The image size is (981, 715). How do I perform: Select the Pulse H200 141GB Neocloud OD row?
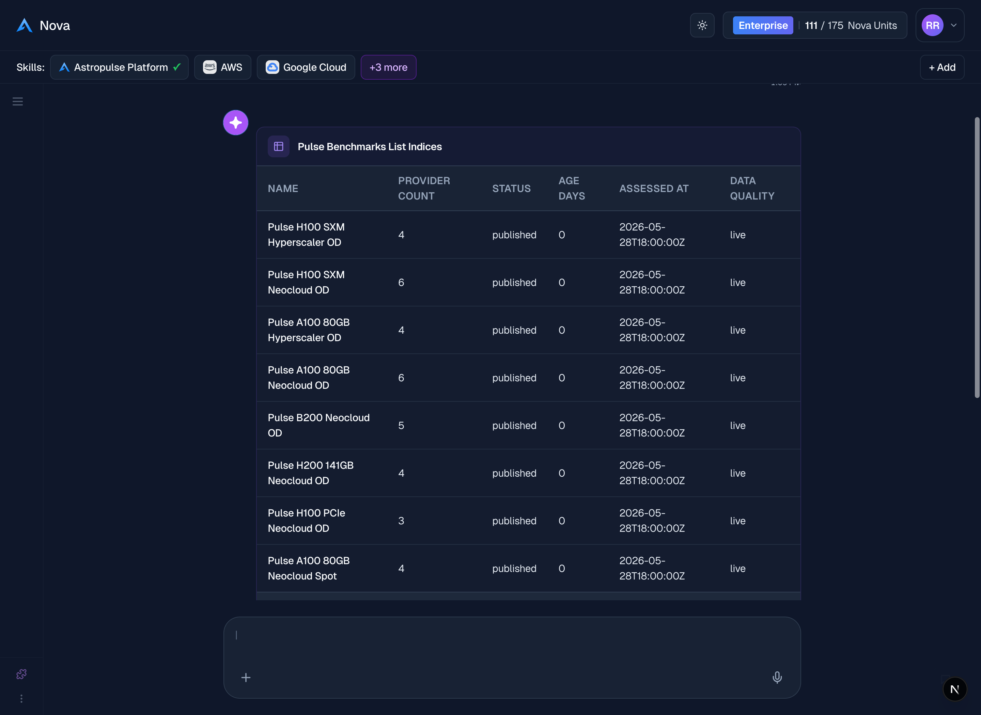tap(528, 473)
